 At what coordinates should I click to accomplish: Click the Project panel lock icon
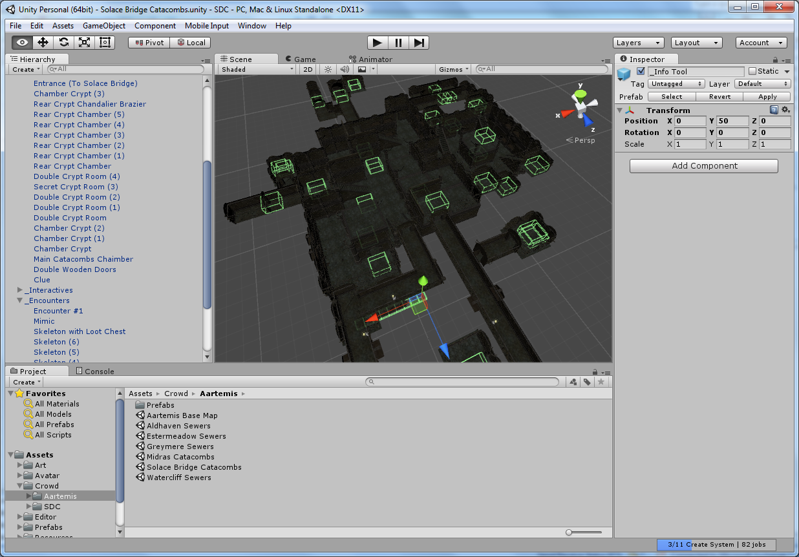(595, 372)
